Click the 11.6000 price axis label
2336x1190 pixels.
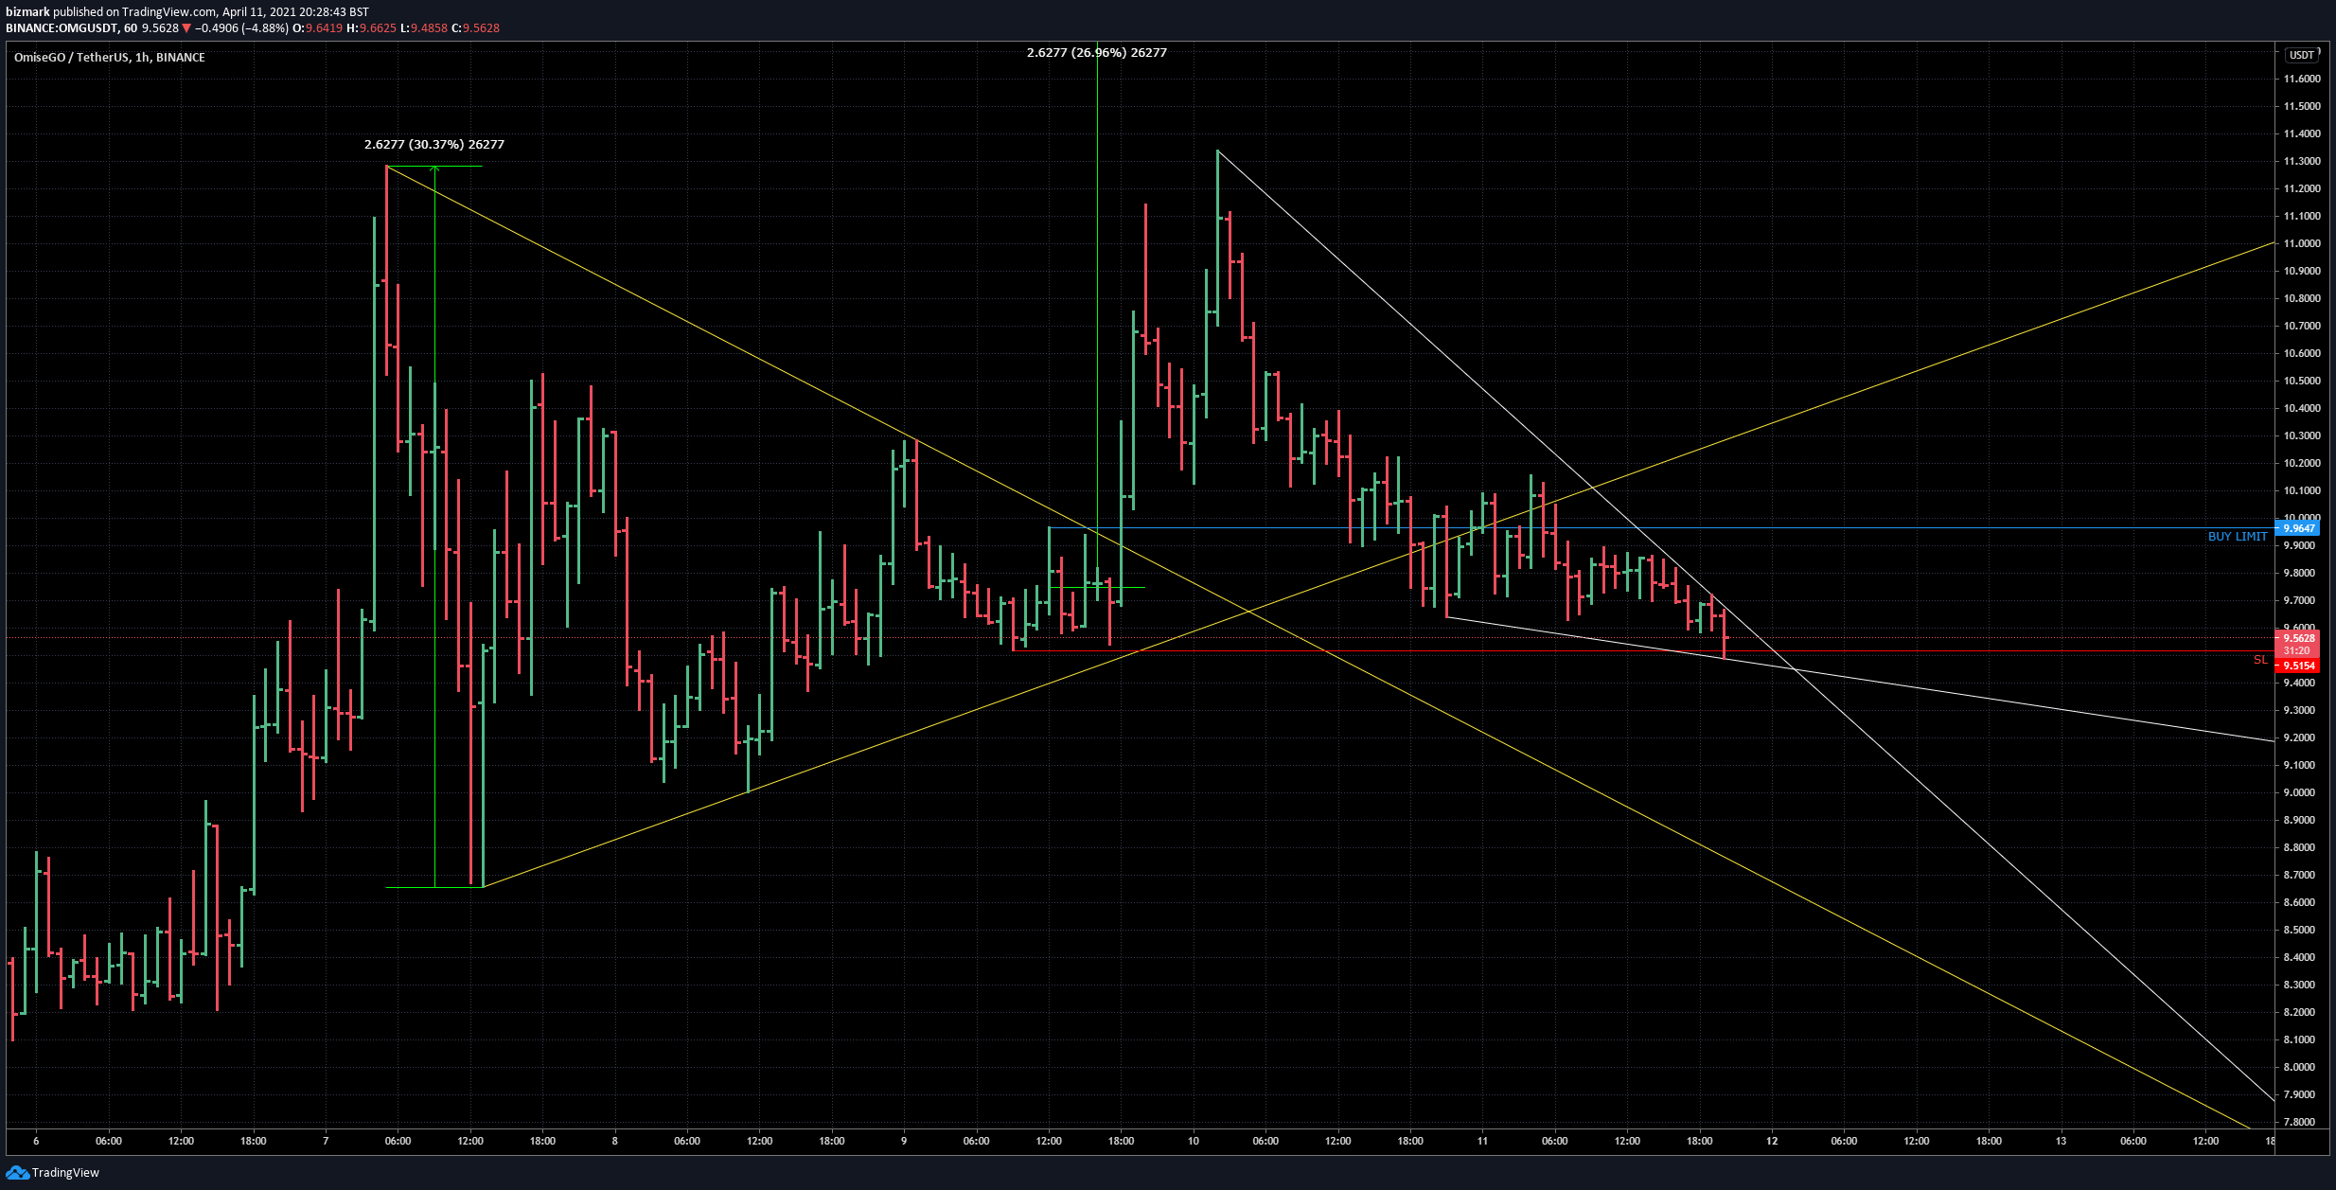[x=2302, y=79]
